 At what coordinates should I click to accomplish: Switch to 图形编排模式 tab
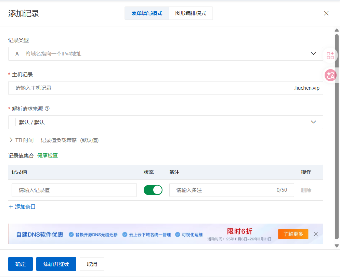point(191,13)
